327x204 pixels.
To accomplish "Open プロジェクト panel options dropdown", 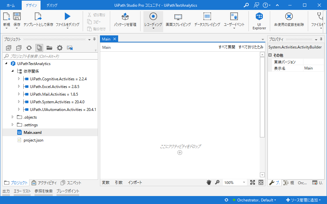I will tap(89, 40).
